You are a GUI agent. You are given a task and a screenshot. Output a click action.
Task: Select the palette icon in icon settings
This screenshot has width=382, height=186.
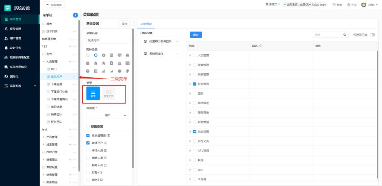127,71
